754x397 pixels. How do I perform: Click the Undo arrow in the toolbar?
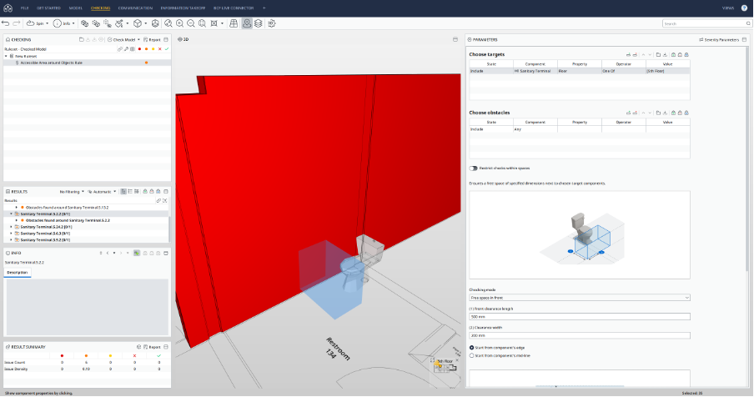7,23
